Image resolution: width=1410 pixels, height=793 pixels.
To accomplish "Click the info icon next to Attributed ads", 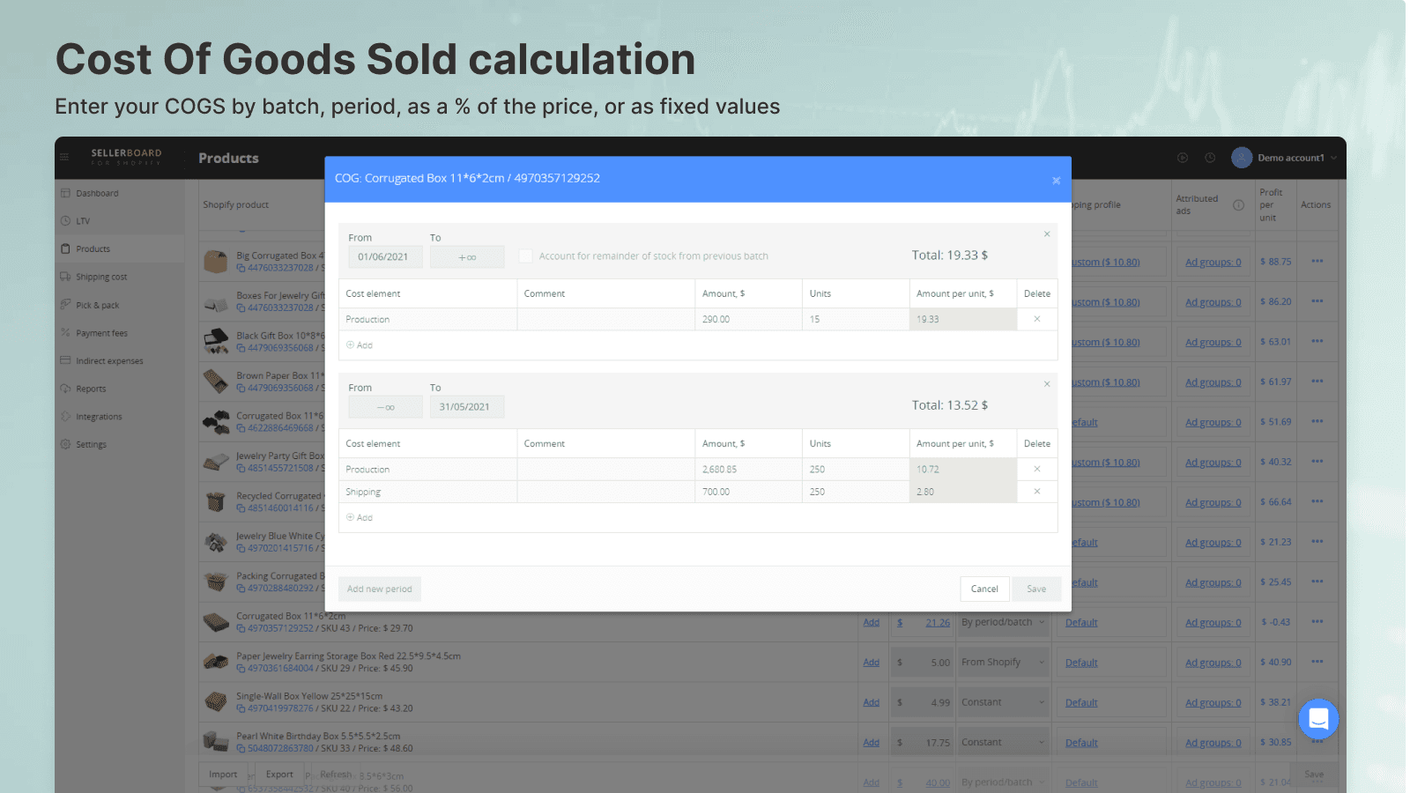I will click(x=1238, y=205).
